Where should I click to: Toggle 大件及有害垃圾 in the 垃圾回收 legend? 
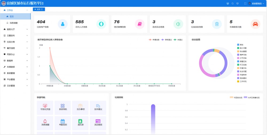pos(252,98)
